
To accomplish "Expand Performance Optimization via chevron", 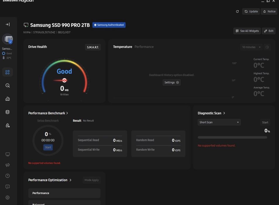I will coord(70,180).
